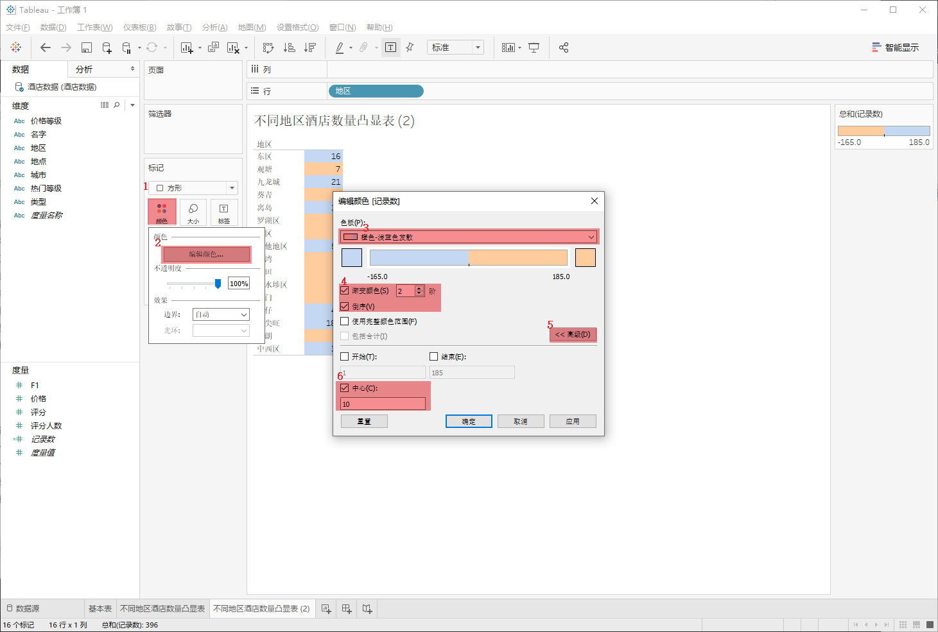Enable 使用完整颜色范围(F) checkbox

click(345, 321)
